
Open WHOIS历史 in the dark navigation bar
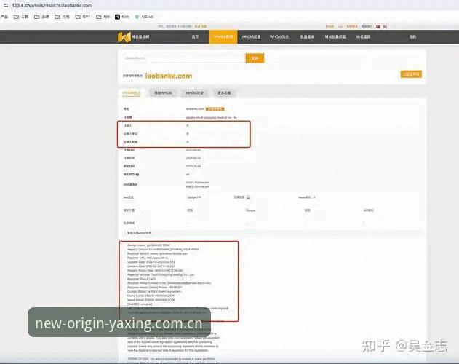pos(279,37)
